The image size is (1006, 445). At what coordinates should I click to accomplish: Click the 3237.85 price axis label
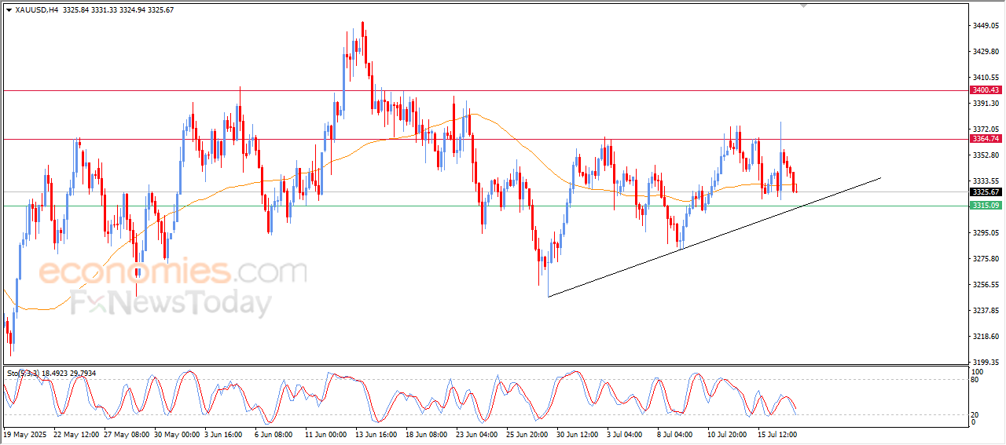[x=988, y=311]
